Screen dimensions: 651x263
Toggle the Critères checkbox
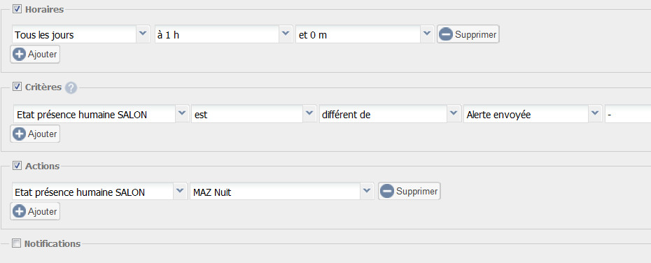click(x=17, y=87)
